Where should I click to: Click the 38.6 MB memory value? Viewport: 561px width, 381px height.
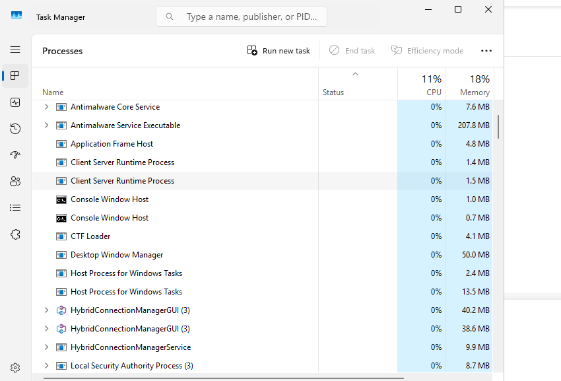[x=475, y=329]
